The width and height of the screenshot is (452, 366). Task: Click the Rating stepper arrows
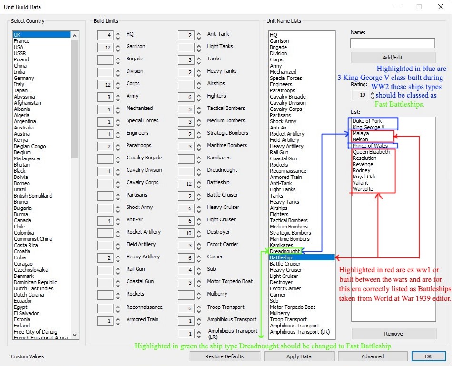(x=373, y=95)
